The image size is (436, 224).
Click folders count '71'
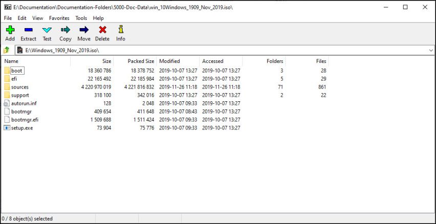(x=280, y=87)
